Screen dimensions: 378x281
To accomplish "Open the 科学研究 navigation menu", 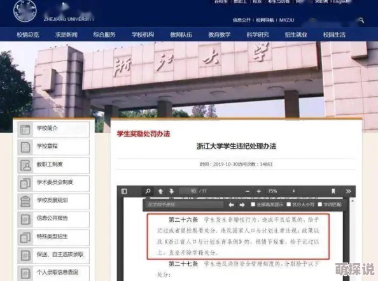I will (x=258, y=34).
